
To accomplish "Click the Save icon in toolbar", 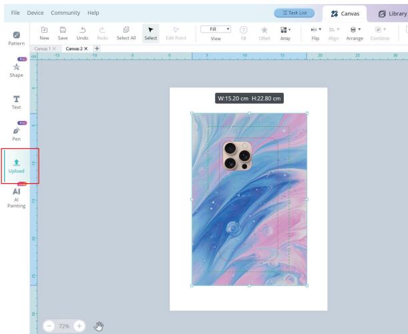I will [63, 33].
